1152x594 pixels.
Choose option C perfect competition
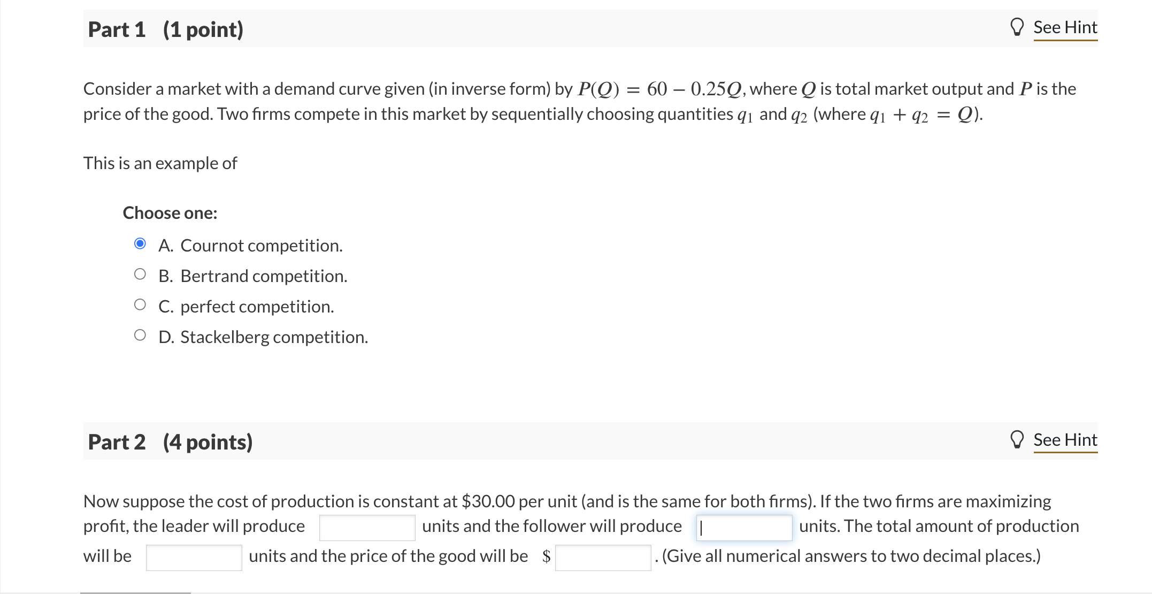point(140,304)
